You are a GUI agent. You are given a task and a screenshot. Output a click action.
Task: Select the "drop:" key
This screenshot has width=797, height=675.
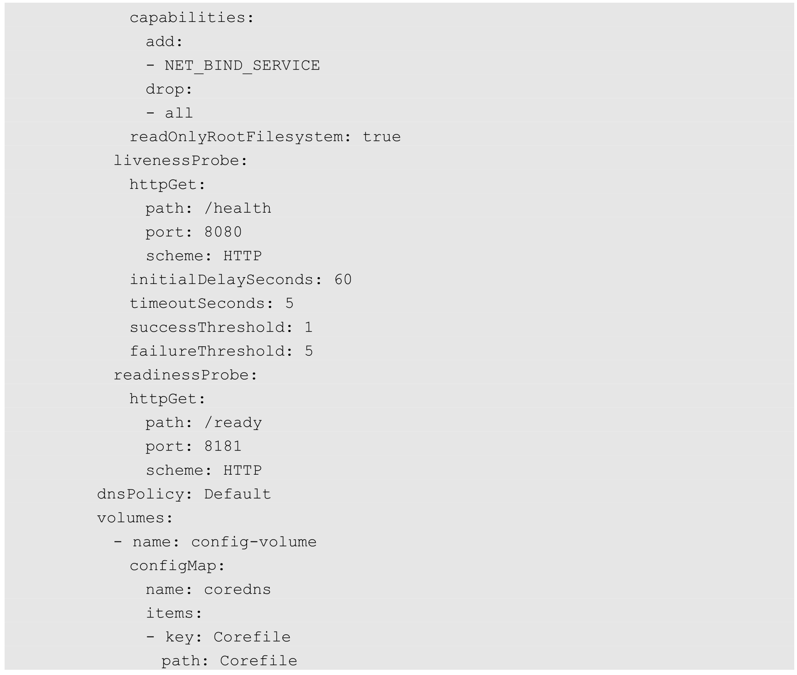[169, 89]
